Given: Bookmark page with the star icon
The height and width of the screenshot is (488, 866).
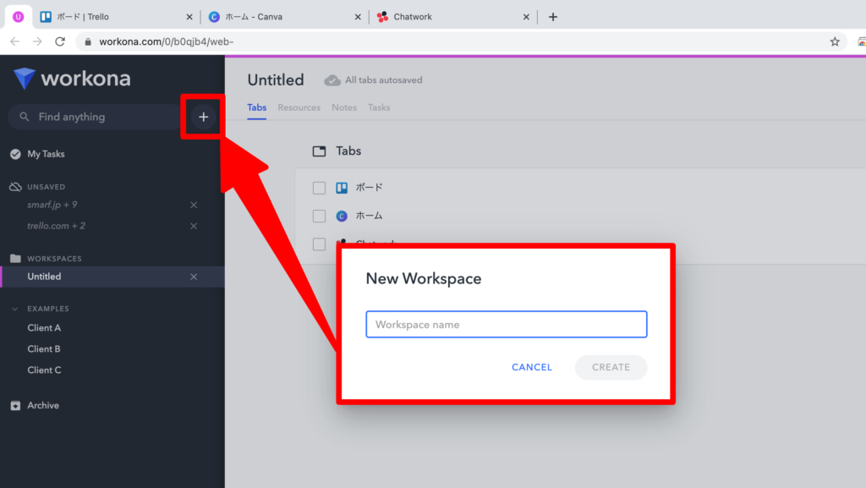Looking at the screenshot, I should click(835, 41).
